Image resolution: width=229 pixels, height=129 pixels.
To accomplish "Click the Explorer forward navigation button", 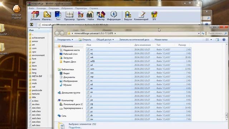I will click(x=62, y=33).
